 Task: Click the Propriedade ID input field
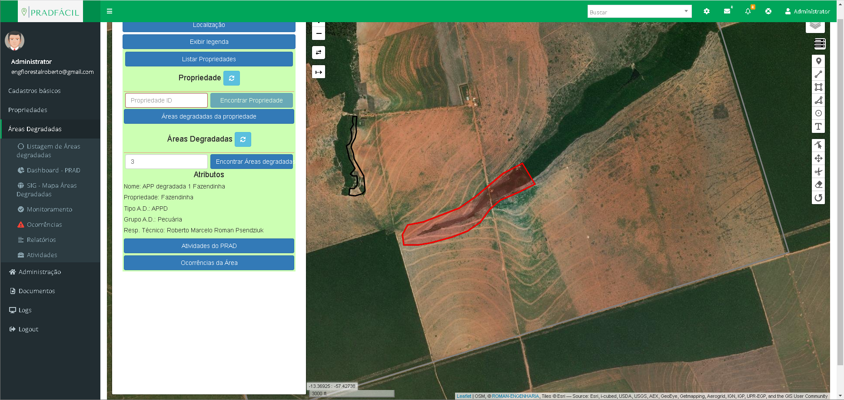click(166, 100)
